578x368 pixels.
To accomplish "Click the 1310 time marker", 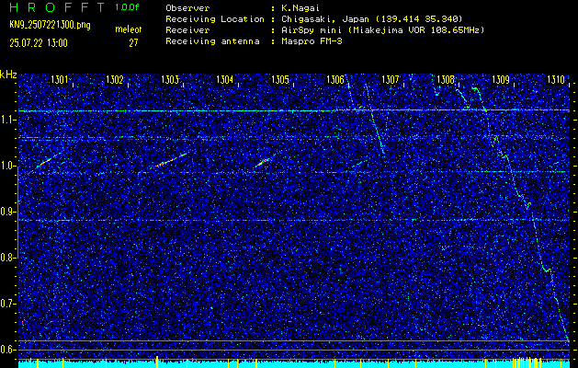I will [556, 80].
